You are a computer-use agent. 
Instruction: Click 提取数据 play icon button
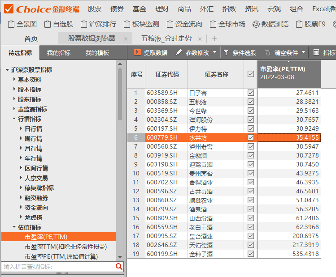coord(137,53)
